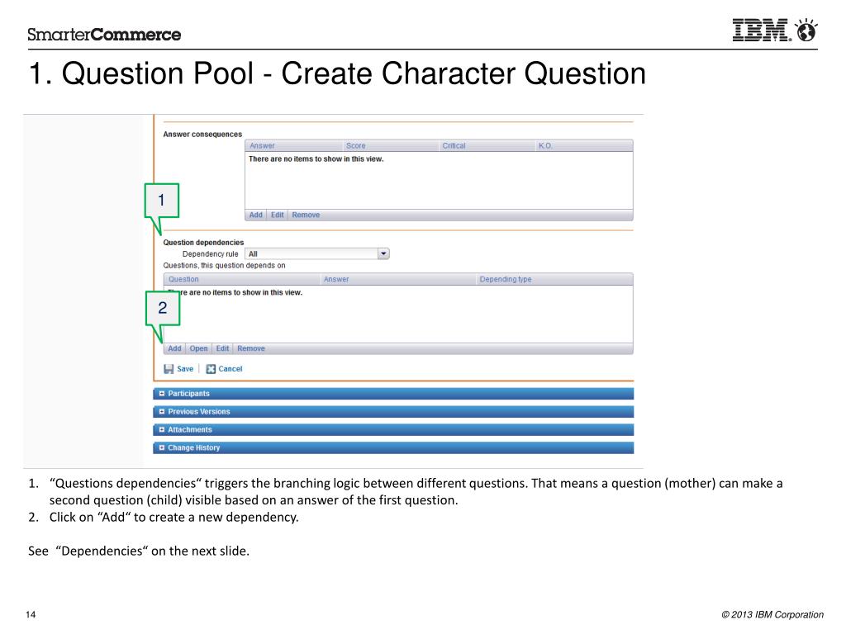Expand the Participants section plus icon
The image size is (846, 634).
[161, 394]
